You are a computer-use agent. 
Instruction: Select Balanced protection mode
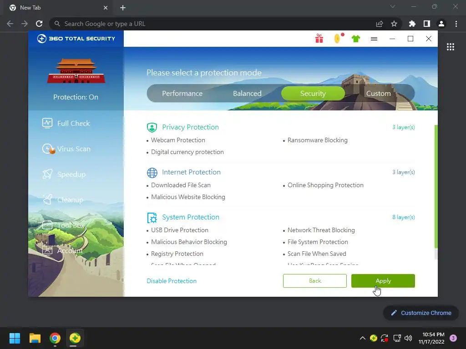tap(247, 94)
